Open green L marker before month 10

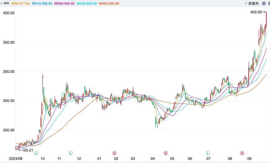(36, 153)
